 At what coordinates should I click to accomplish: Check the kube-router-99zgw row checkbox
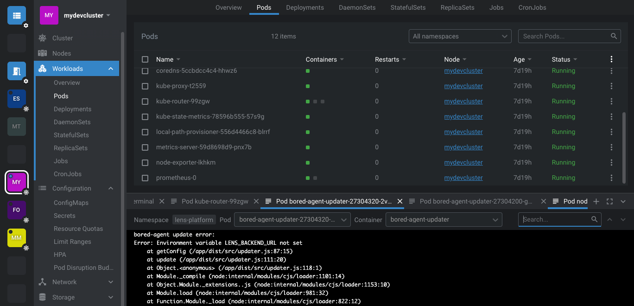(145, 102)
